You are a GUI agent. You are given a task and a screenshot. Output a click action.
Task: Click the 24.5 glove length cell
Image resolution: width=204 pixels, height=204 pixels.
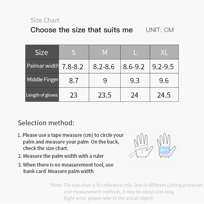pyautogui.click(x=163, y=95)
